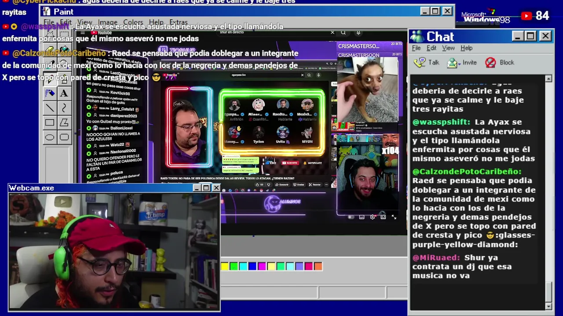Select the Rectangle shape tool
Screen dimensions: 563x316
point(50,123)
